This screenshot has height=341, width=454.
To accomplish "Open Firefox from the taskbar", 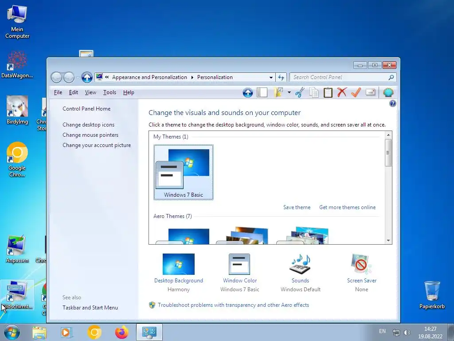I will (x=122, y=332).
